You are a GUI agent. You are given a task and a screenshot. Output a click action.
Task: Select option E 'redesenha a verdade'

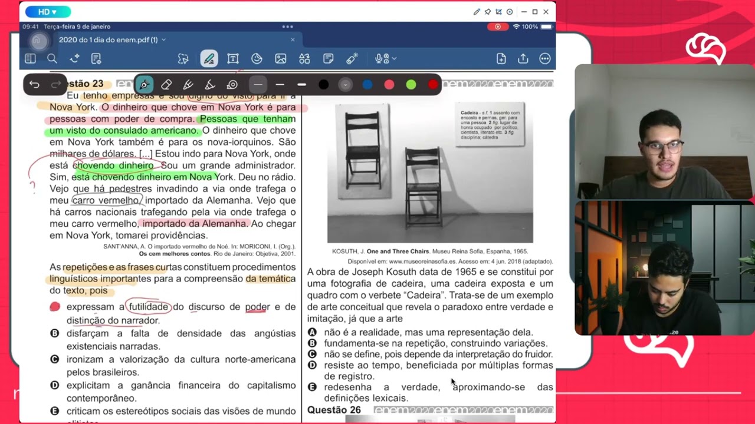312,387
